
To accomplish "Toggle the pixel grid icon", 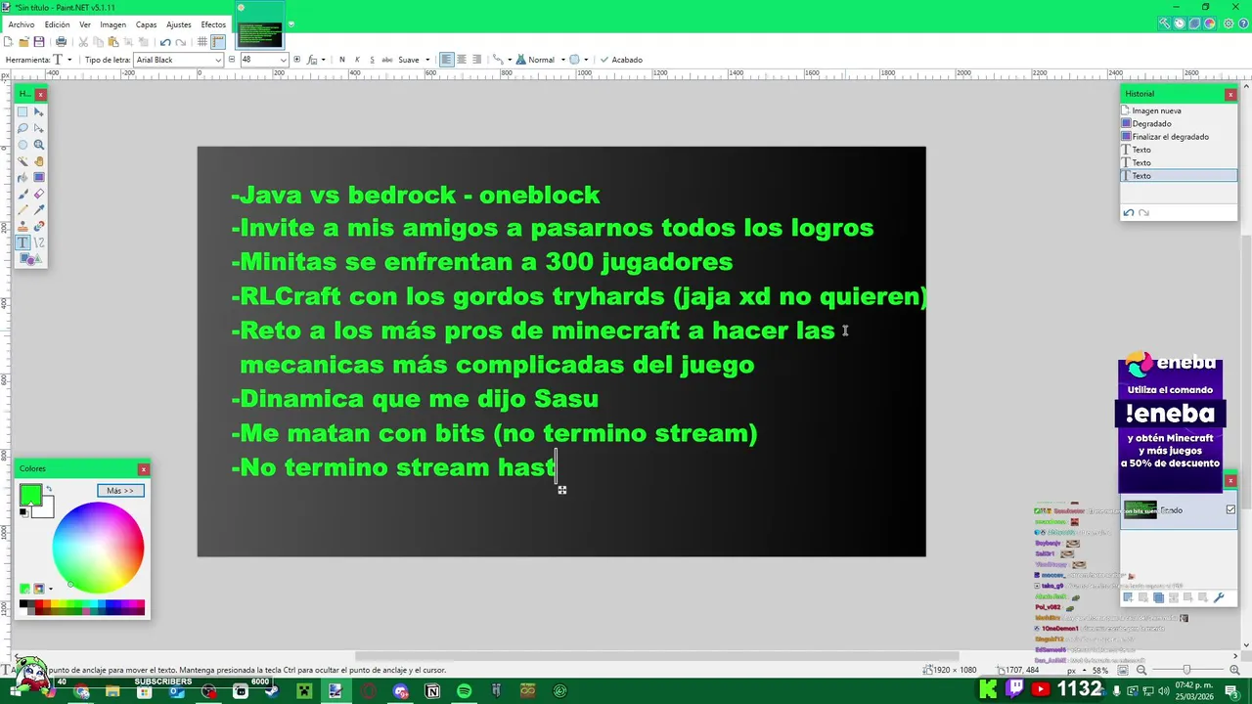I will [x=202, y=42].
